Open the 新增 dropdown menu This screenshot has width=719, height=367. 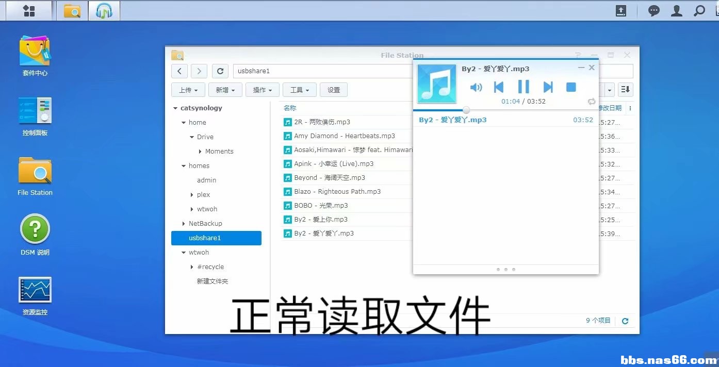(x=225, y=90)
